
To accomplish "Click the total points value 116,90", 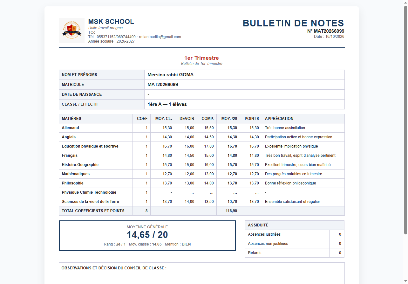I will [x=231, y=211].
